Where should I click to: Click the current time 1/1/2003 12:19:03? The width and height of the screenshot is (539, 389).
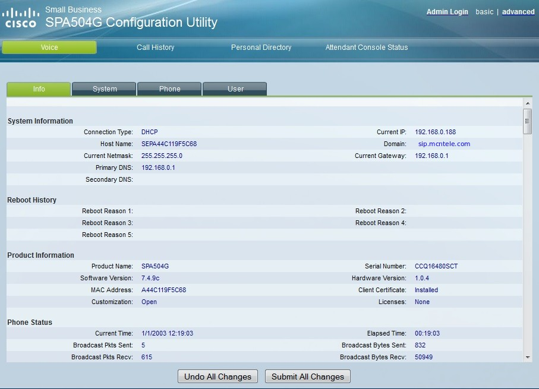point(168,333)
